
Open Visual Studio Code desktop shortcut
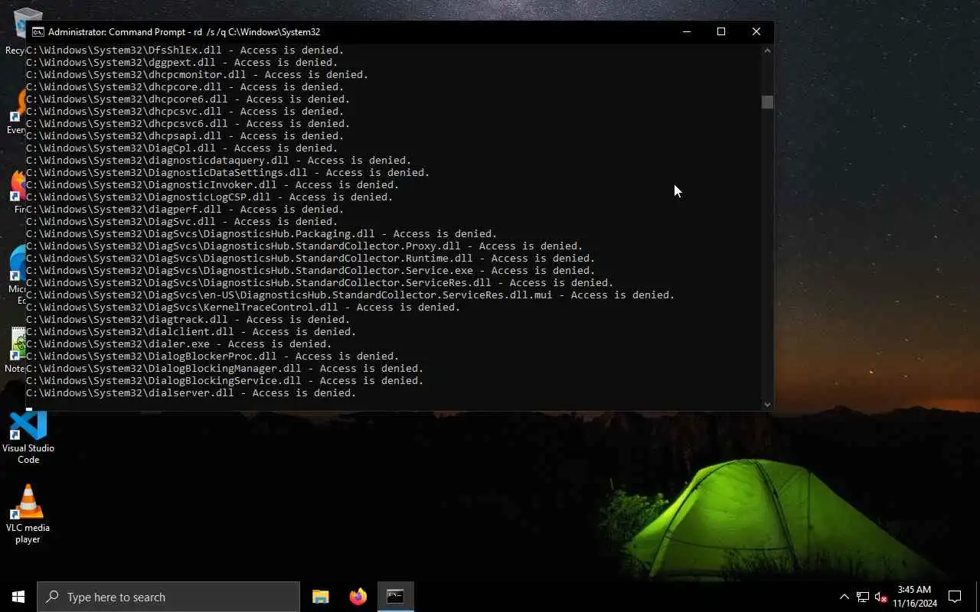28,436
